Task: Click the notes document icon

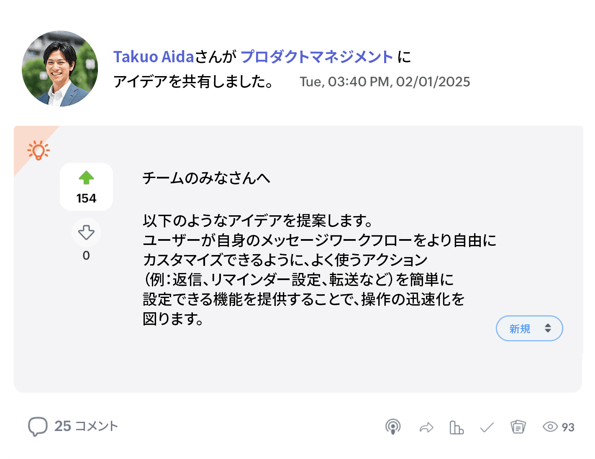Action: point(518,427)
